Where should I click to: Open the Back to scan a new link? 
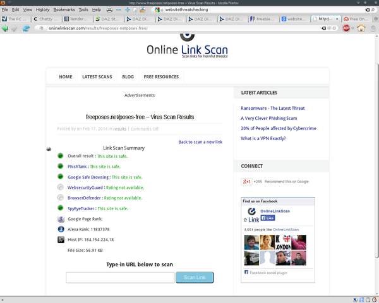(200, 142)
